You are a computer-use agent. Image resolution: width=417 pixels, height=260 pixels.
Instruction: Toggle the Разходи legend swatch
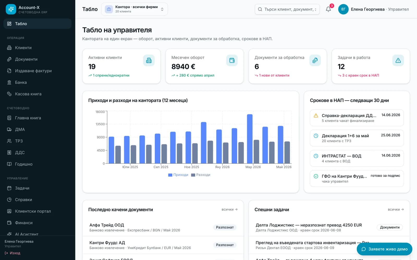tap(193, 175)
